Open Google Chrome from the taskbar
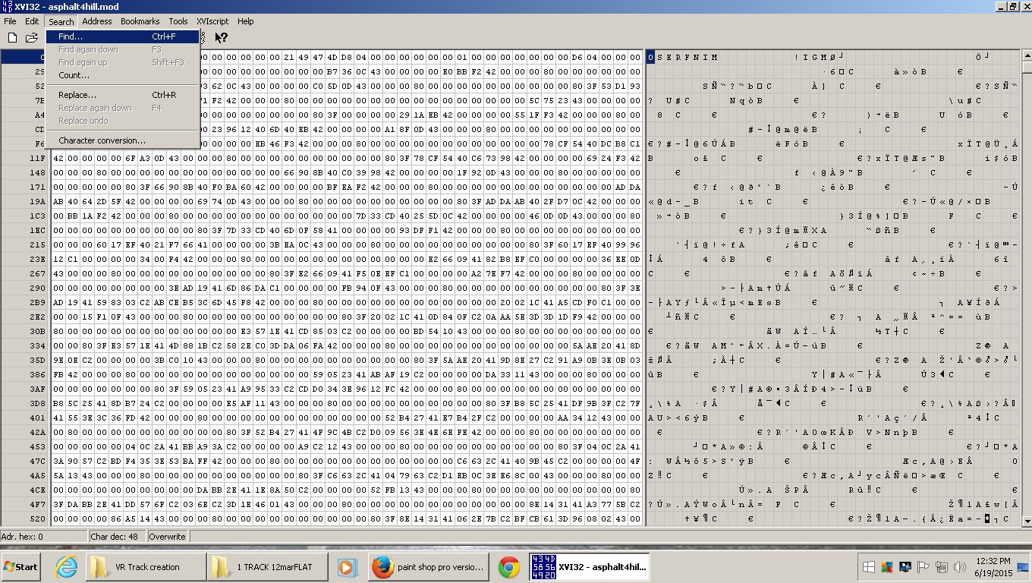 pos(509,566)
